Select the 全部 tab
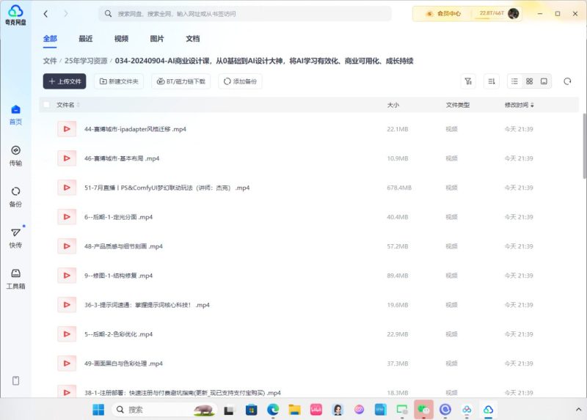This screenshot has width=587, height=420. click(x=50, y=39)
